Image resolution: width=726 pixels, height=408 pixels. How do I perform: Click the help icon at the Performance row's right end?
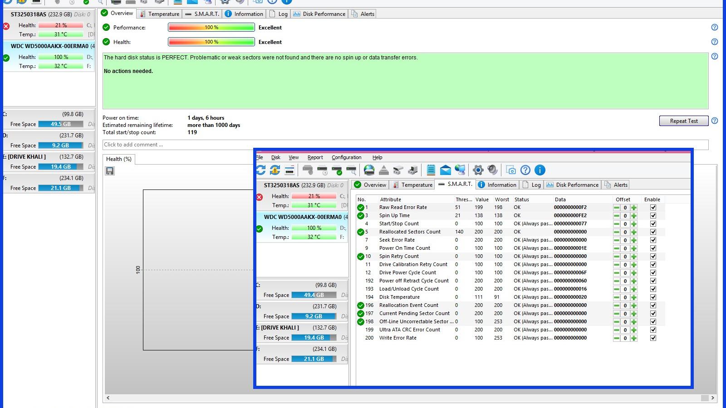[x=715, y=27]
